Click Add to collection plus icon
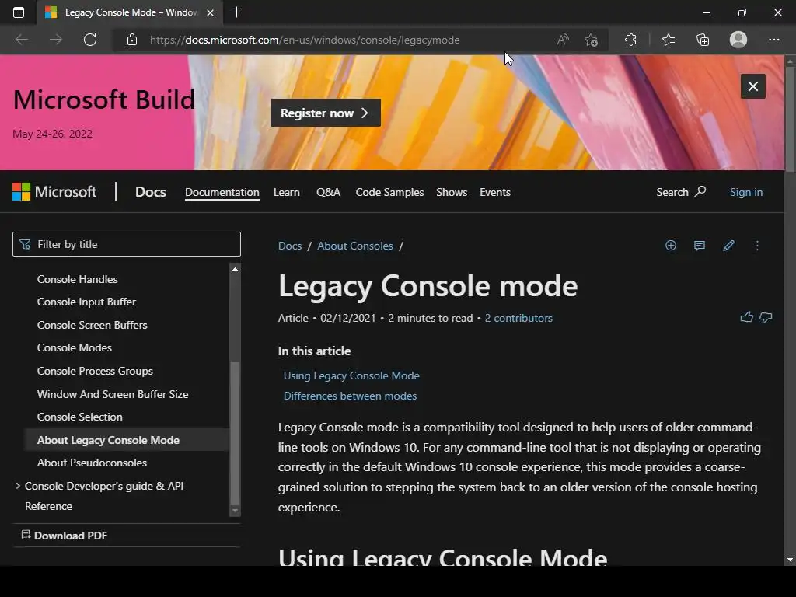 pyautogui.click(x=671, y=246)
